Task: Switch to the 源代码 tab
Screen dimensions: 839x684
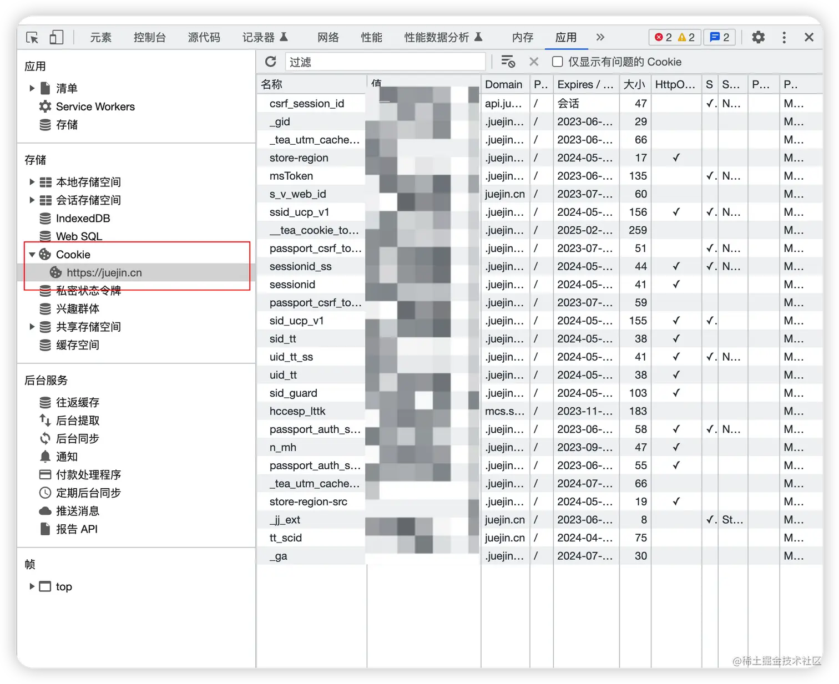Action: tap(204, 37)
